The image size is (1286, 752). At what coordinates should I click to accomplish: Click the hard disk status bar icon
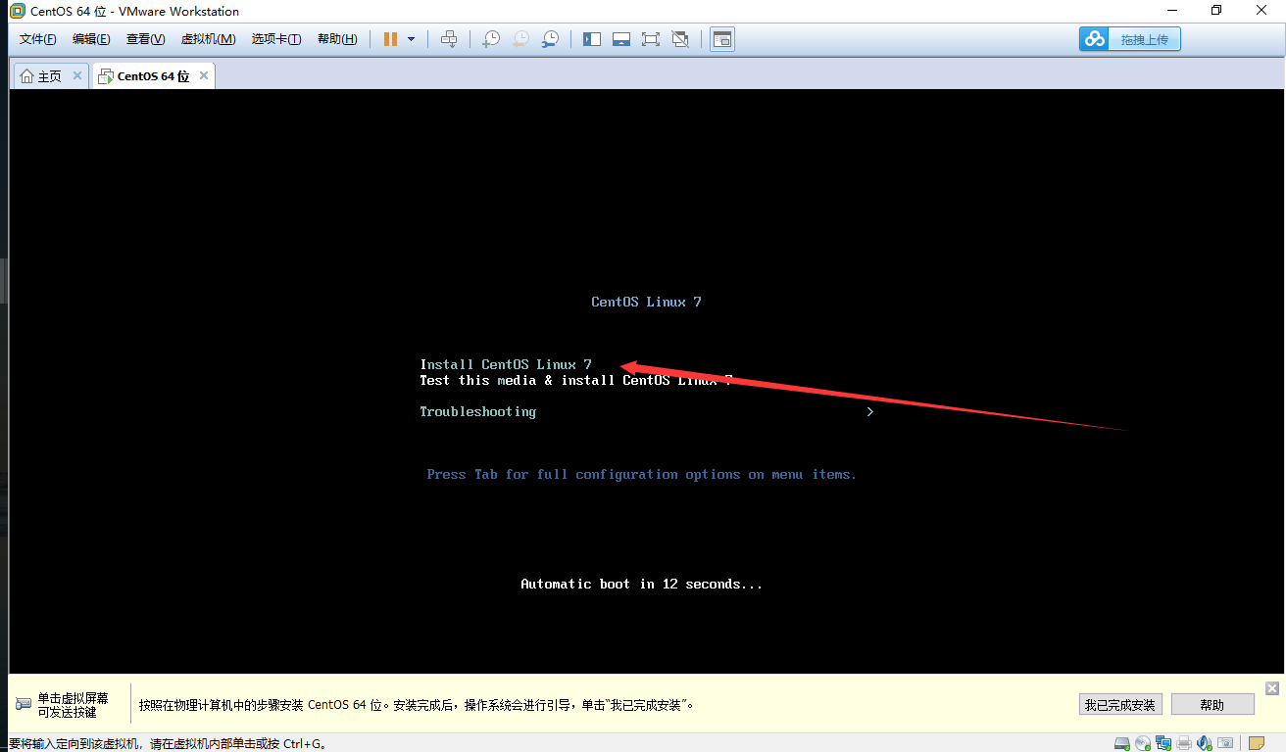[x=1122, y=743]
